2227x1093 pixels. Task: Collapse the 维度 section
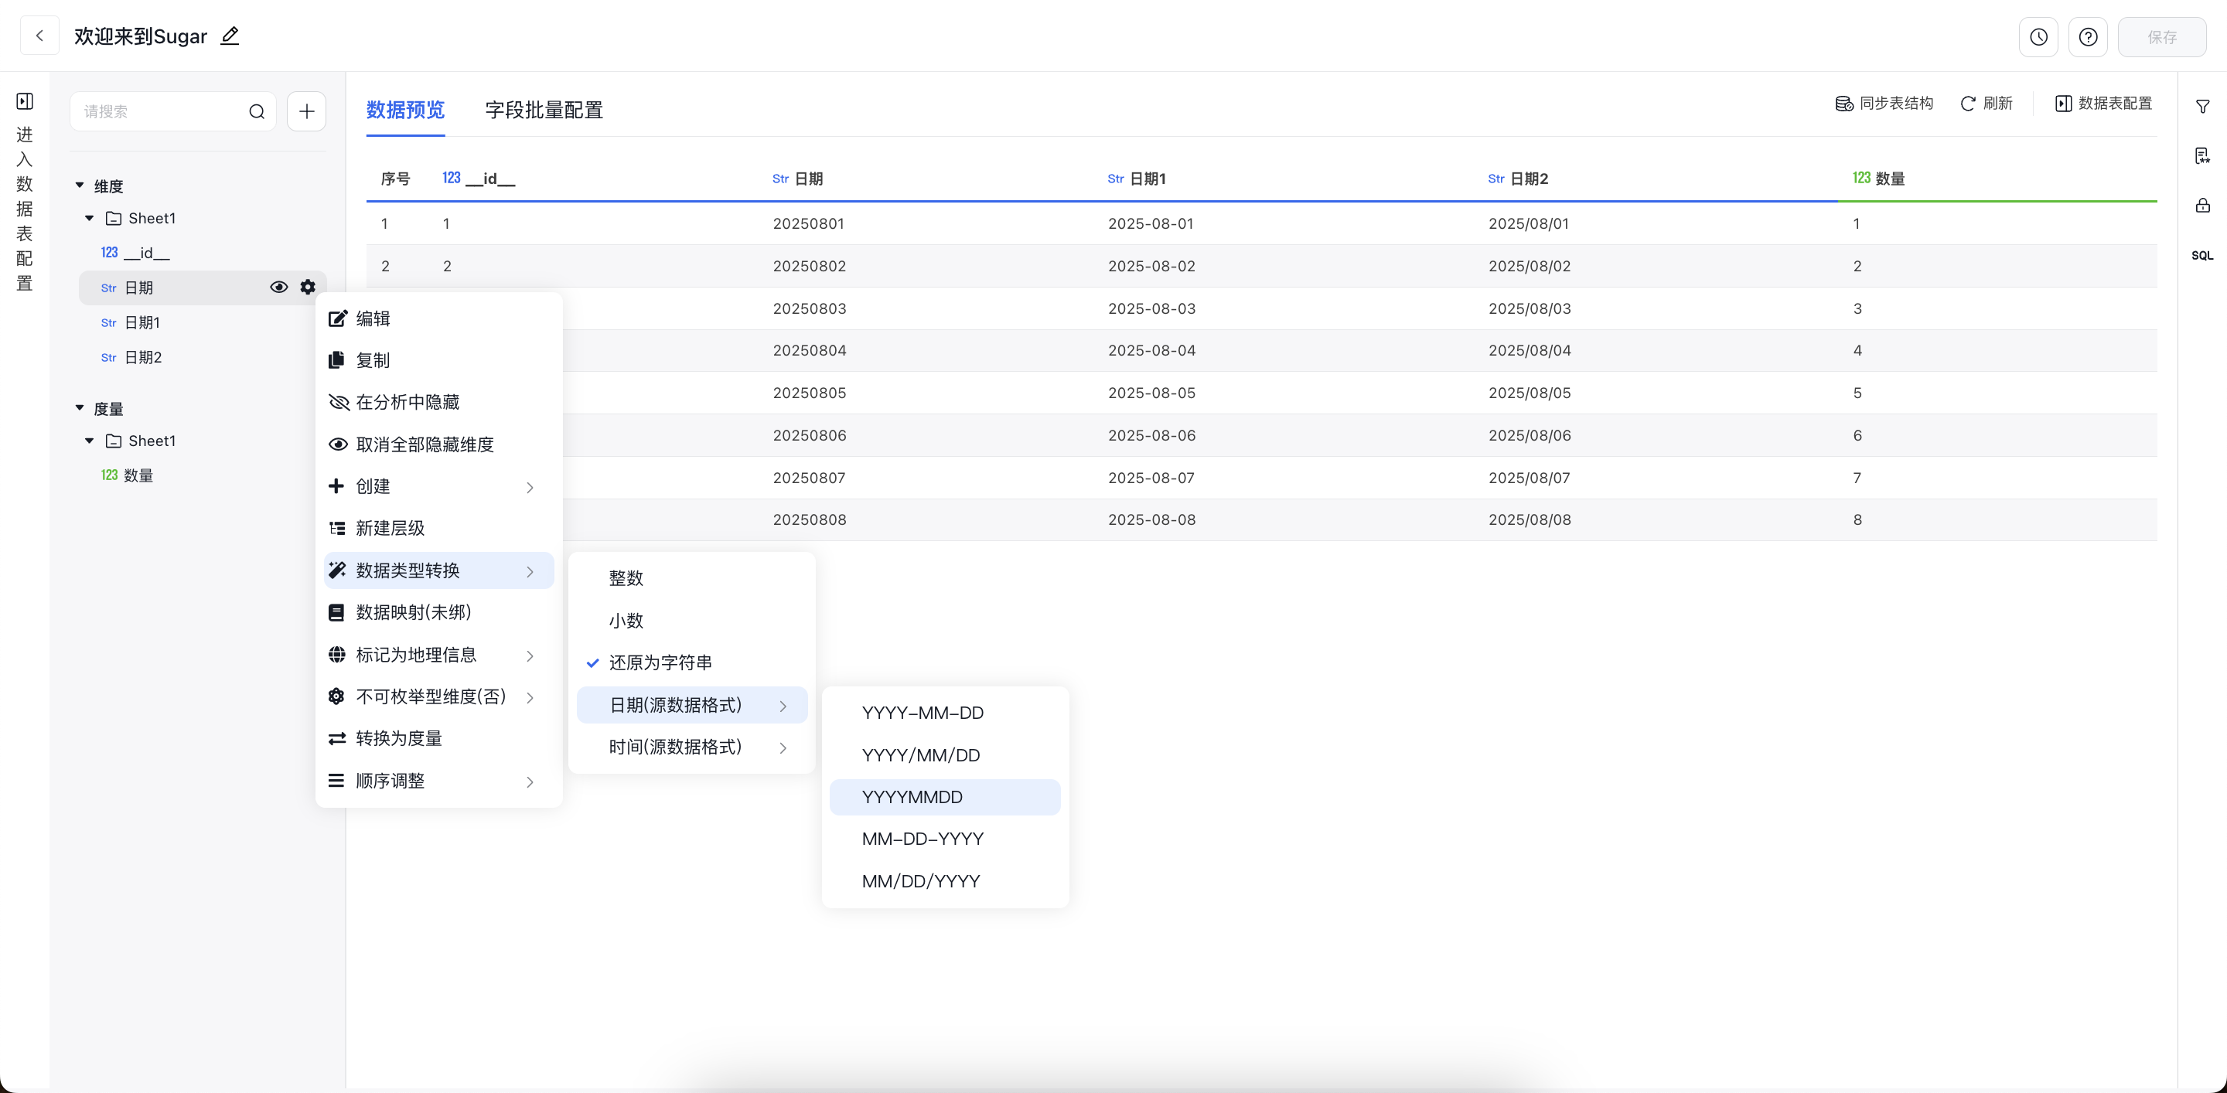(80, 186)
